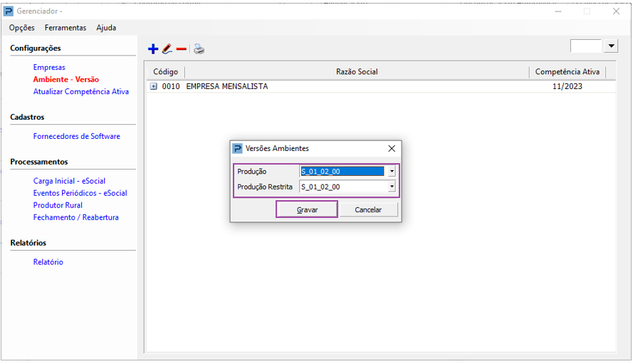633x364 pixels.
Task: Click the 11/2023 competência cell
Action: pos(567,86)
